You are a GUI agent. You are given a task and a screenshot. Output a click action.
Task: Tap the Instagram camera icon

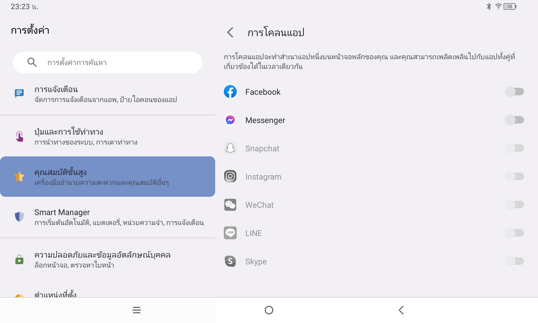230,176
